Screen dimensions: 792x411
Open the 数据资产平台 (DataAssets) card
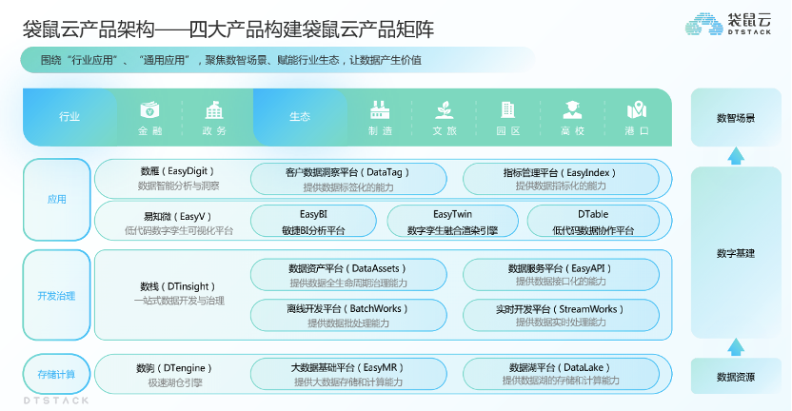click(x=348, y=275)
